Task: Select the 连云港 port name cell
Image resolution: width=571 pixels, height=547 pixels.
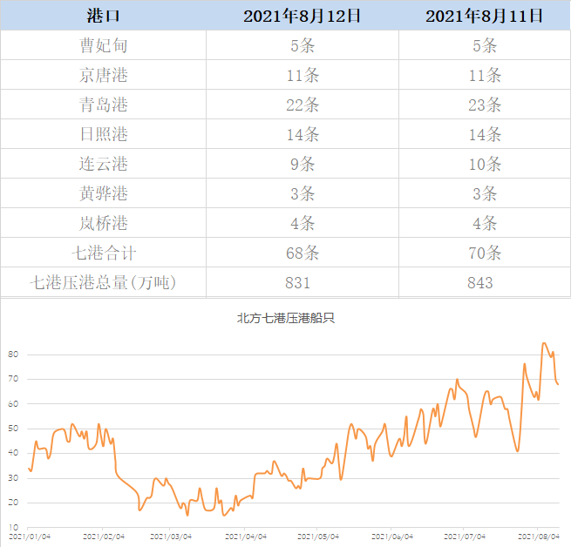Action: pyautogui.click(x=104, y=164)
